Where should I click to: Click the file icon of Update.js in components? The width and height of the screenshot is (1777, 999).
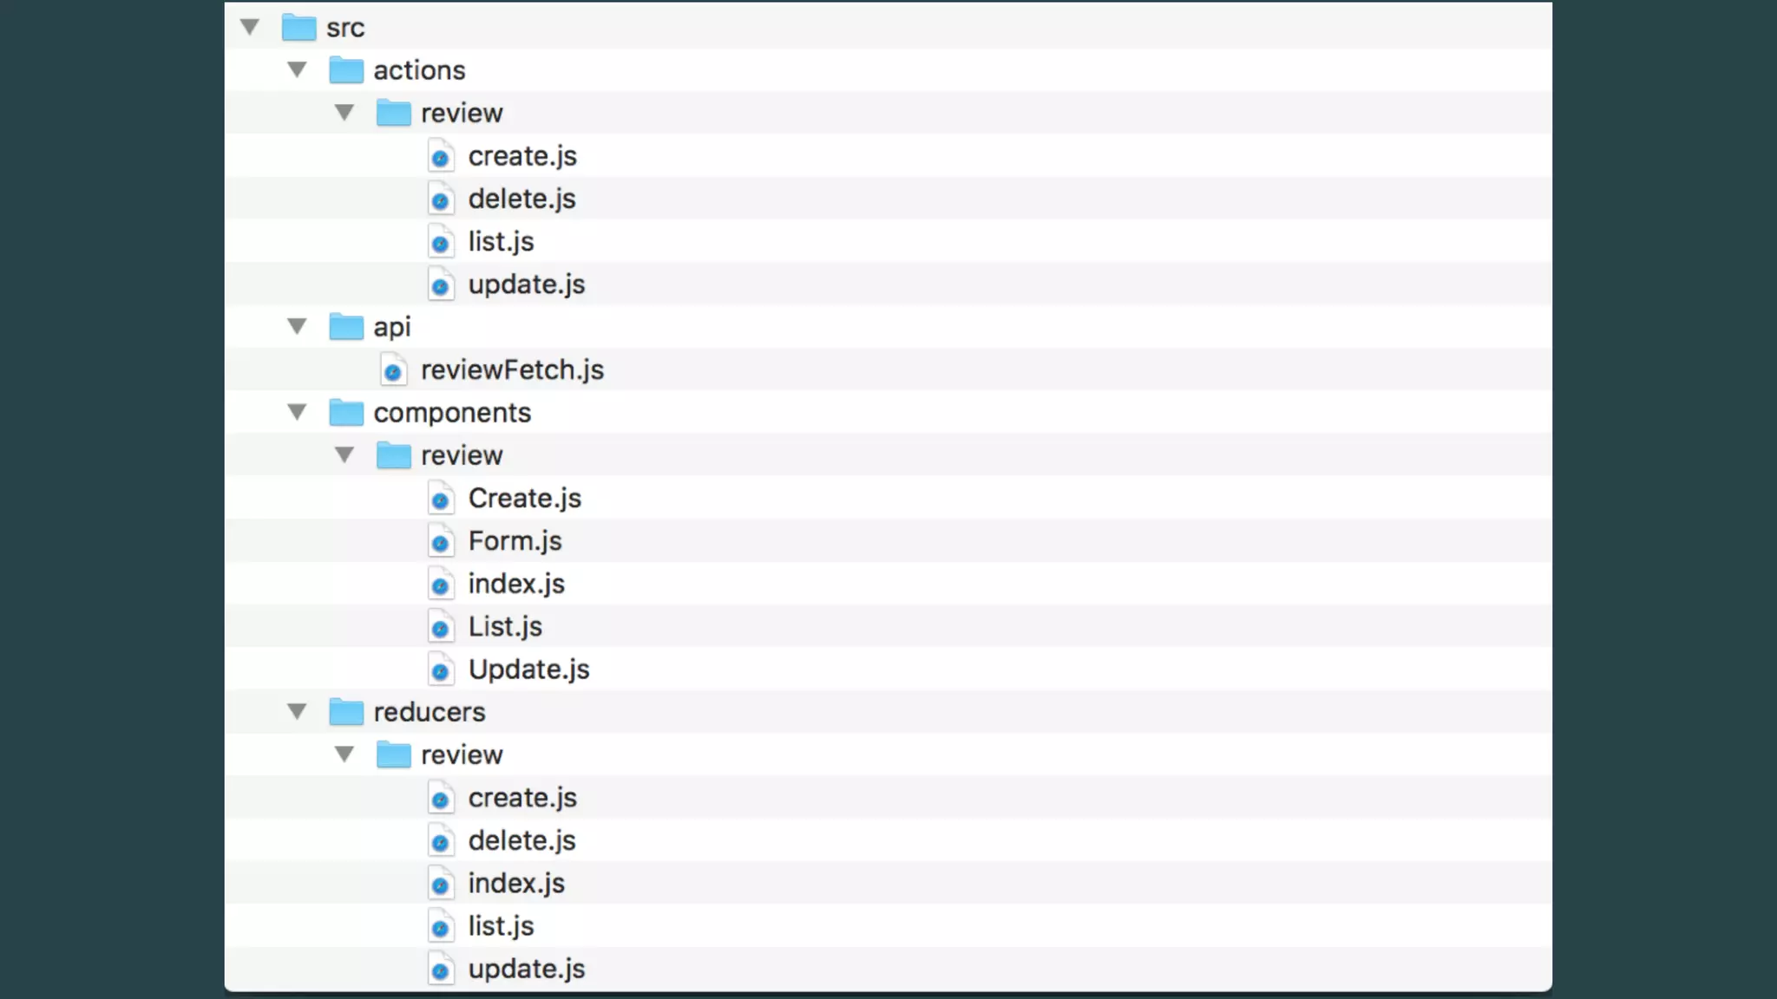click(441, 669)
